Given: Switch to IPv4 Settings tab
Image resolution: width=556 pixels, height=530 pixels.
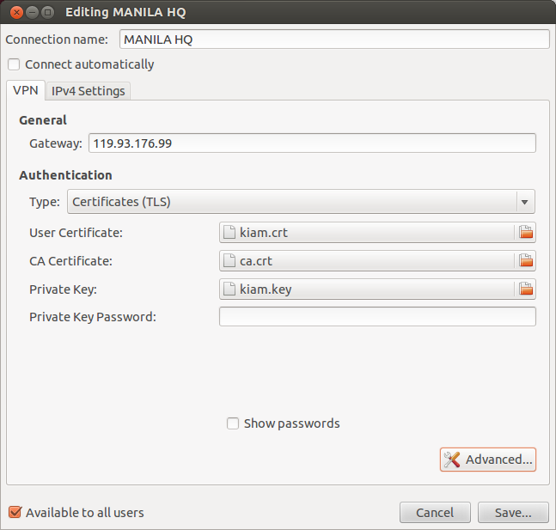Looking at the screenshot, I should click(x=89, y=91).
